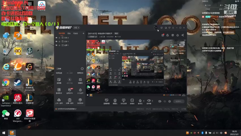This screenshot has width=241, height=136.
Task: Toggle the preview eye icon in bottom bar
Action: 165,101
